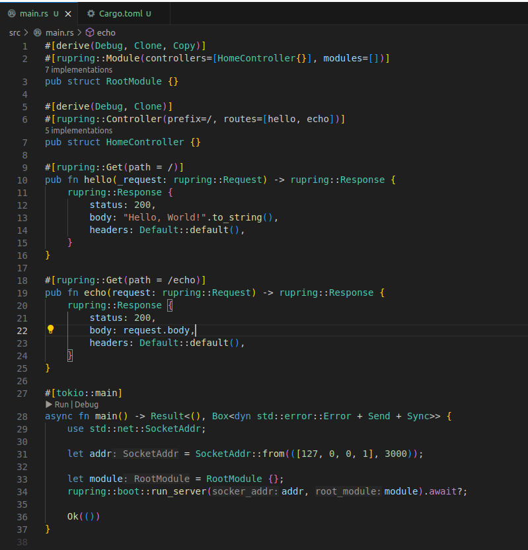528x550 pixels.
Task: Click the Rust file icon on main.rs tab
Action: (11, 13)
